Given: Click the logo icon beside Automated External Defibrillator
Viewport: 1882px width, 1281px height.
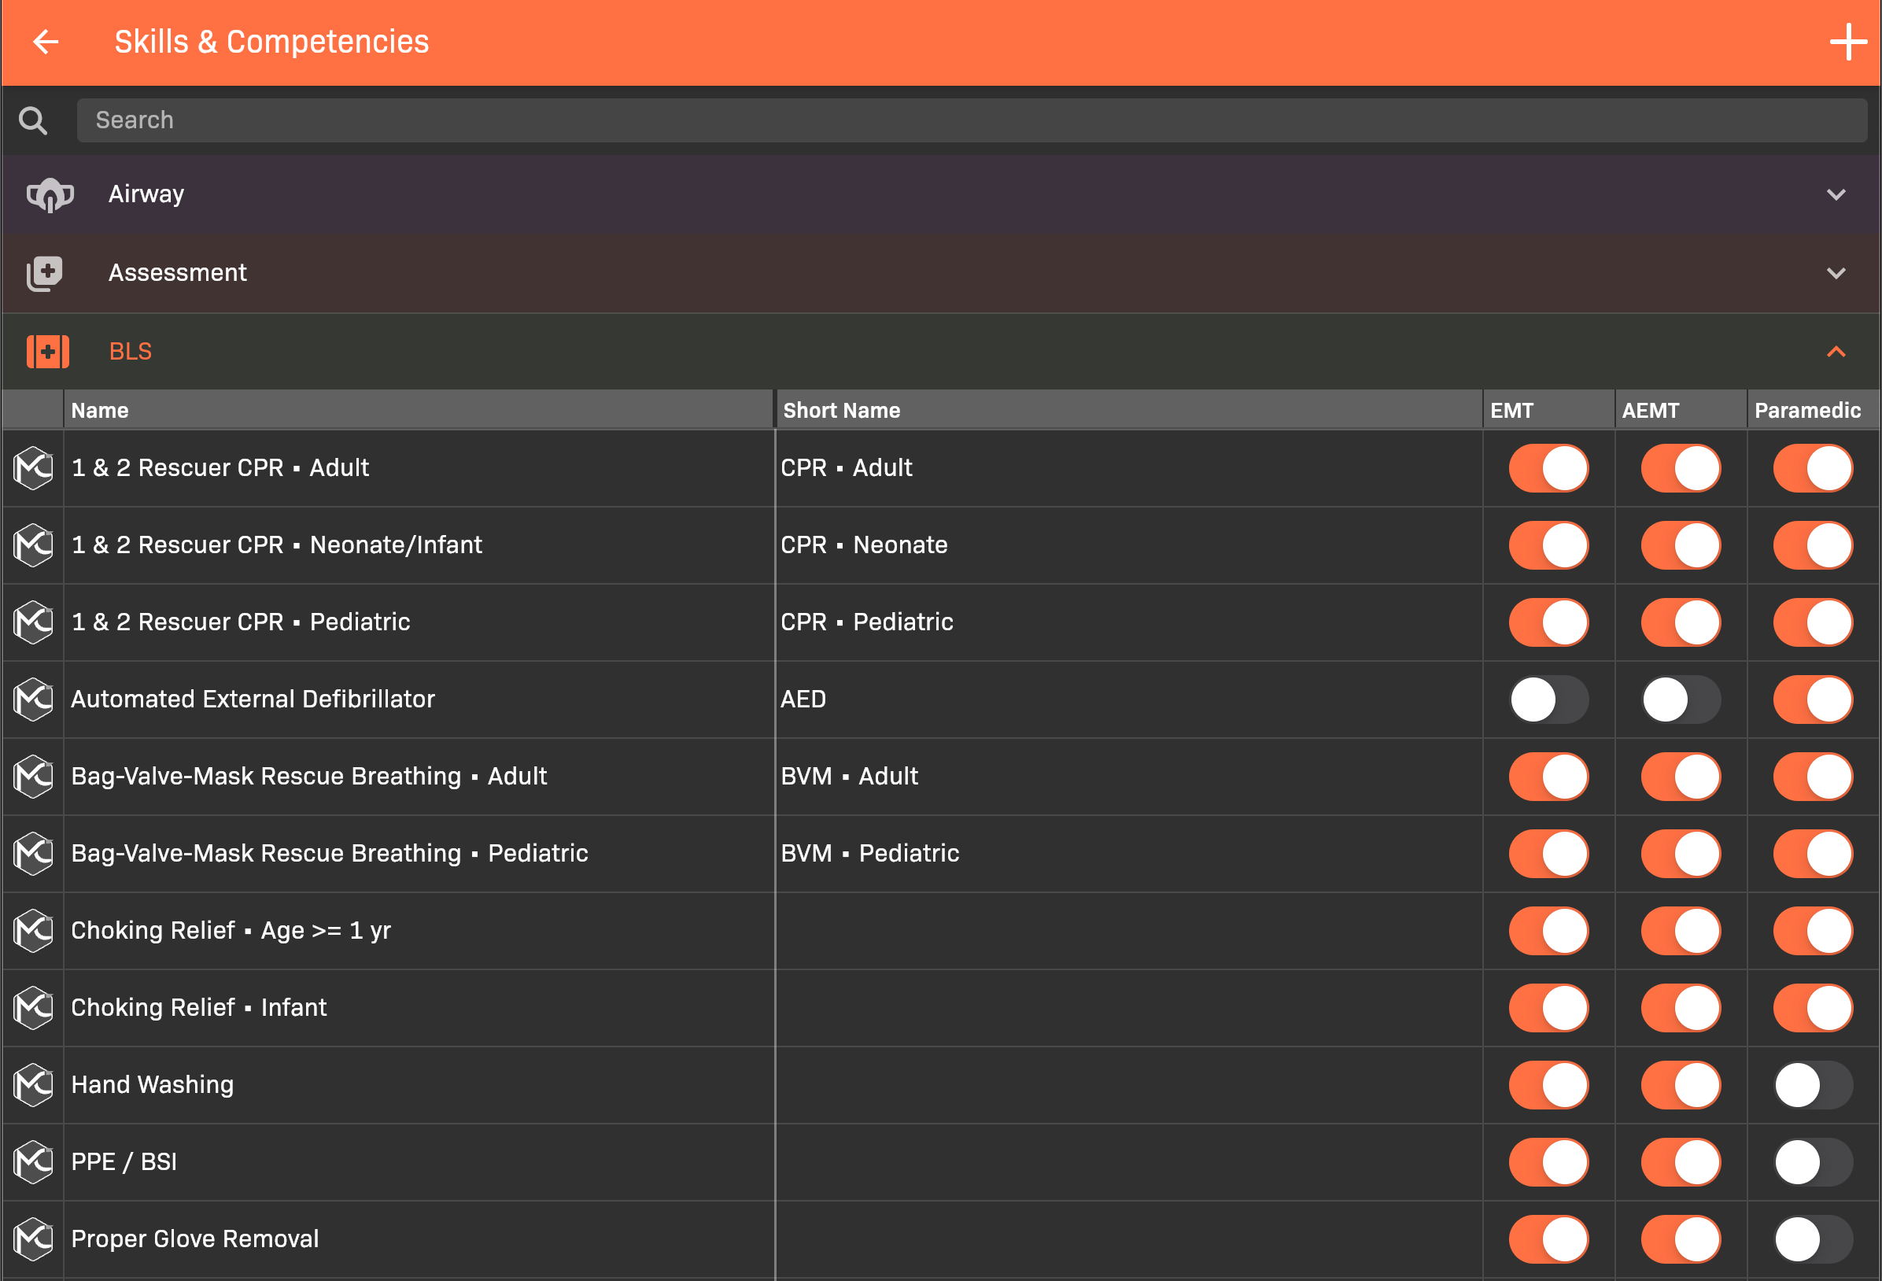Looking at the screenshot, I should [x=33, y=699].
